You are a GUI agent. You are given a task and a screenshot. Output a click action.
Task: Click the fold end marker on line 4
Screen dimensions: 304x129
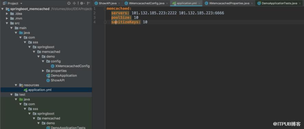tap(105, 22)
